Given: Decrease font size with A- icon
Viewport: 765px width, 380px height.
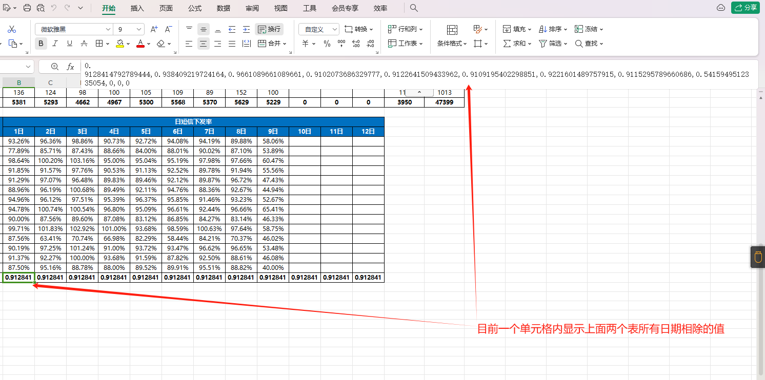Looking at the screenshot, I should click(168, 29).
